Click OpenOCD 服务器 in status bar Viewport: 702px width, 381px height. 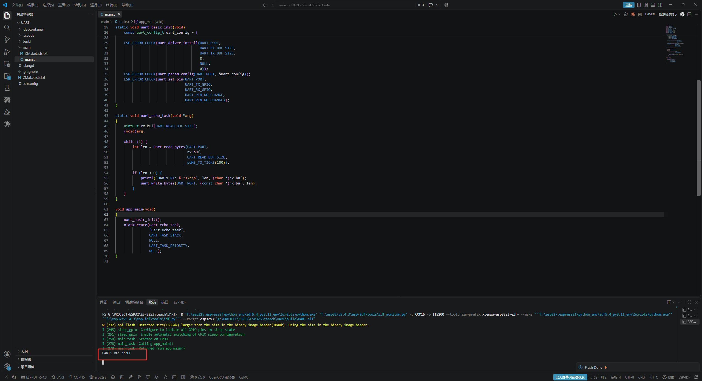(222, 377)
